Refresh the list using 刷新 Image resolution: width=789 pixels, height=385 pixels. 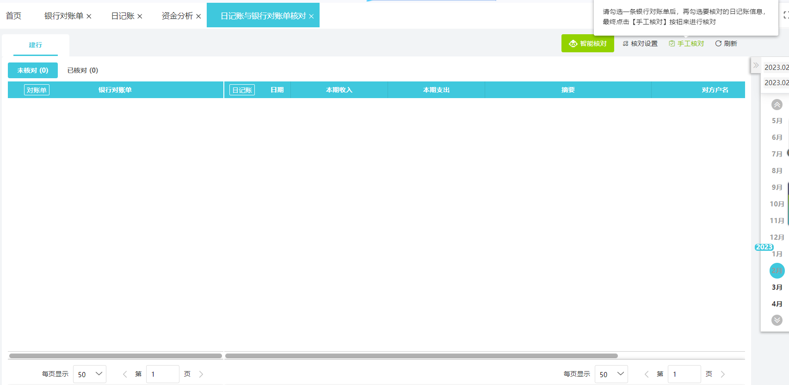(x=726, y=43)
